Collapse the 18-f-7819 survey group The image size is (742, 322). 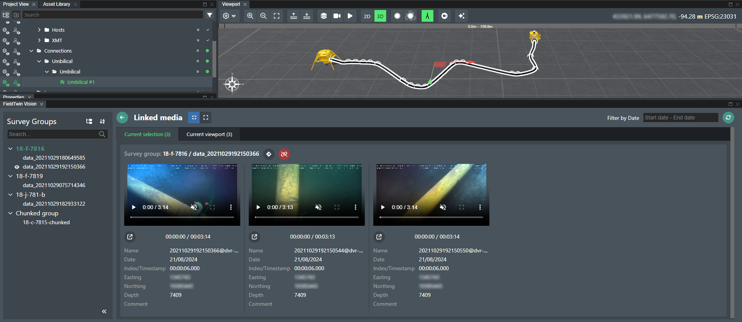pyautogui.click(x=10, y=176)
